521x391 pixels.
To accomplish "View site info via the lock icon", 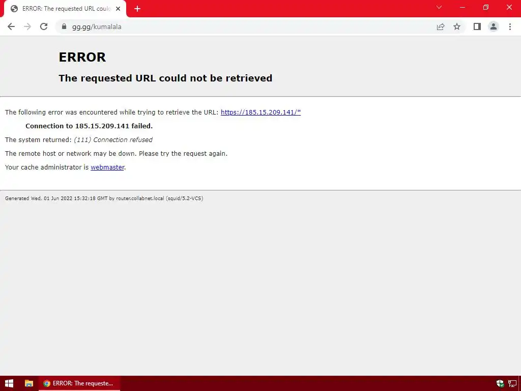I will (64, 26).
